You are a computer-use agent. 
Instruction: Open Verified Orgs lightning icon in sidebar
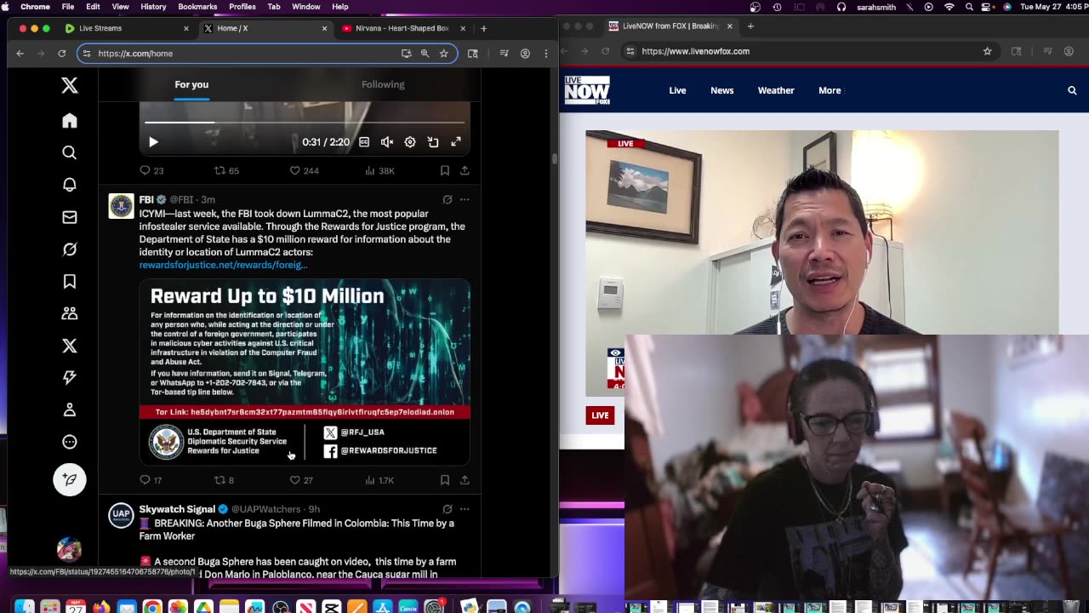pyautogui.click(x=70, y=377)
